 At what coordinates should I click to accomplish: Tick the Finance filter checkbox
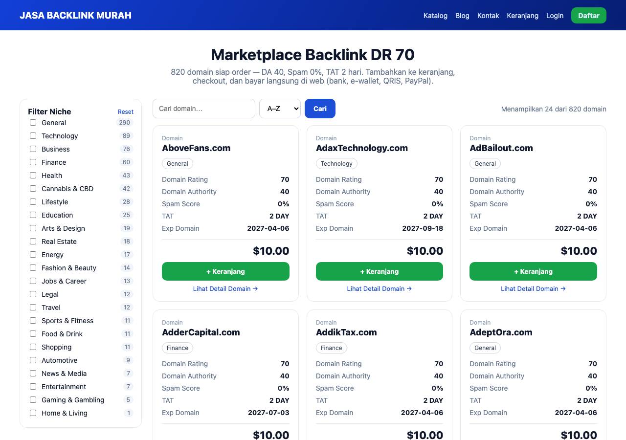pos(33,162)
